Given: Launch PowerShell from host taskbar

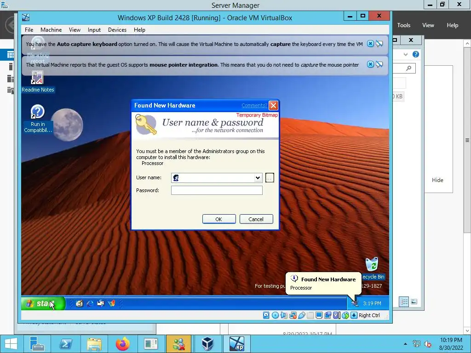Looking at the screenshot, I should point(65,344).
